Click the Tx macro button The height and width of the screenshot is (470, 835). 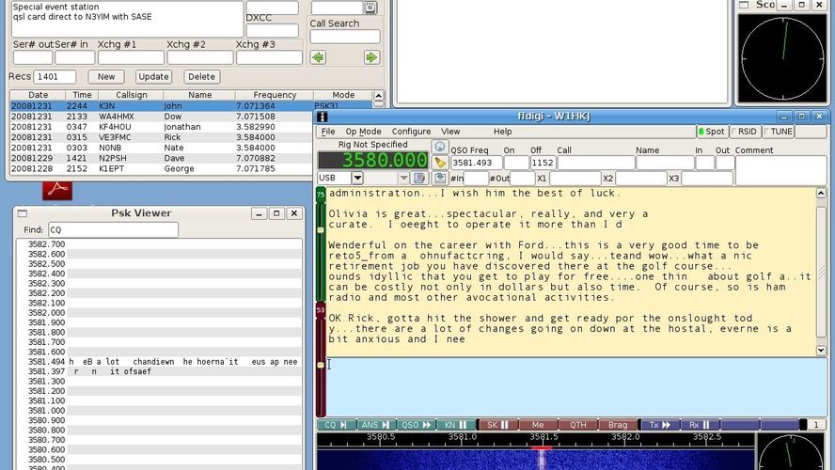point(660,425)
